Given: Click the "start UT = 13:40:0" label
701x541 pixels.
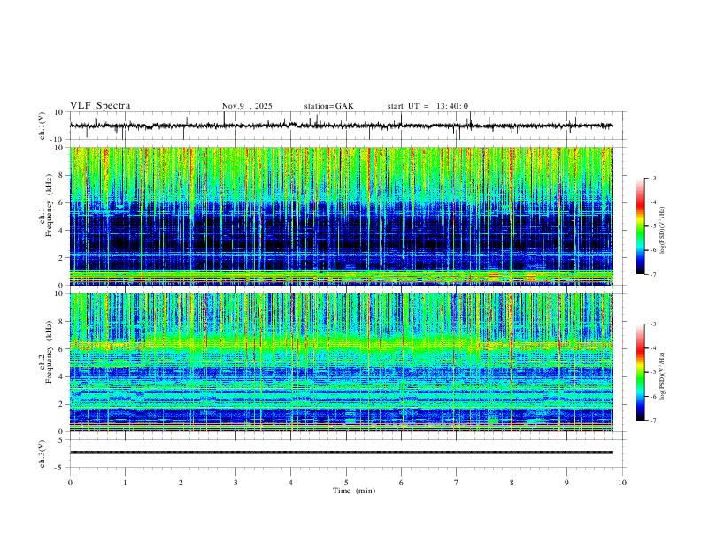Looking at the screenshot, I should pos(428,106).
